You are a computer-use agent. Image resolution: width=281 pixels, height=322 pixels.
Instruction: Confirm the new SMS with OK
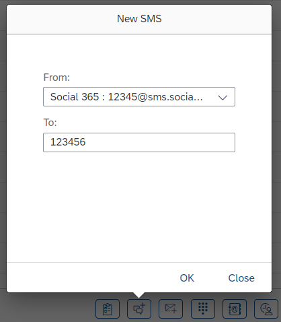pyautogui.click(x=187, y=278)
